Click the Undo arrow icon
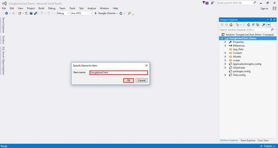Screen dimensions: 278x148 [42, 13]
